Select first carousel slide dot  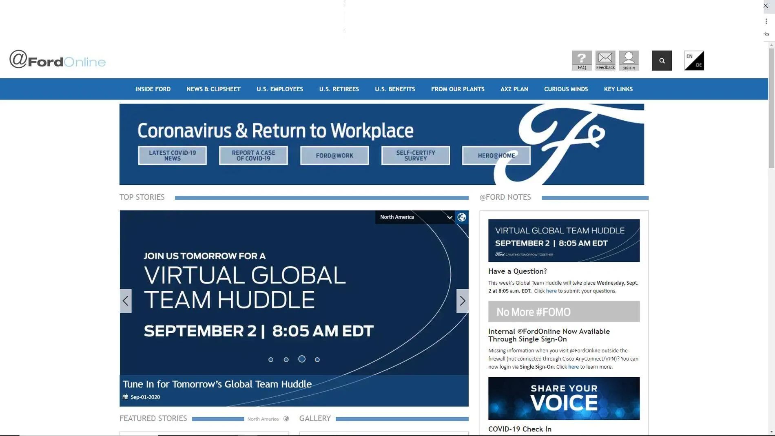[x=271, y=360]
